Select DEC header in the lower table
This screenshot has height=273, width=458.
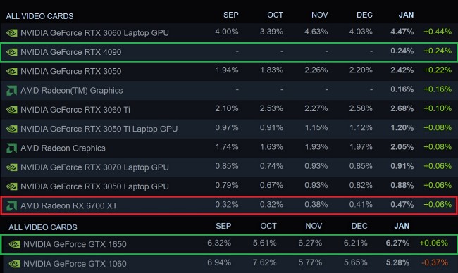coord(359,226)
